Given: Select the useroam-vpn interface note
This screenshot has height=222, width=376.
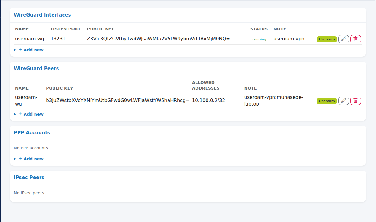Looking at the screenshot, I should [289, 39].
